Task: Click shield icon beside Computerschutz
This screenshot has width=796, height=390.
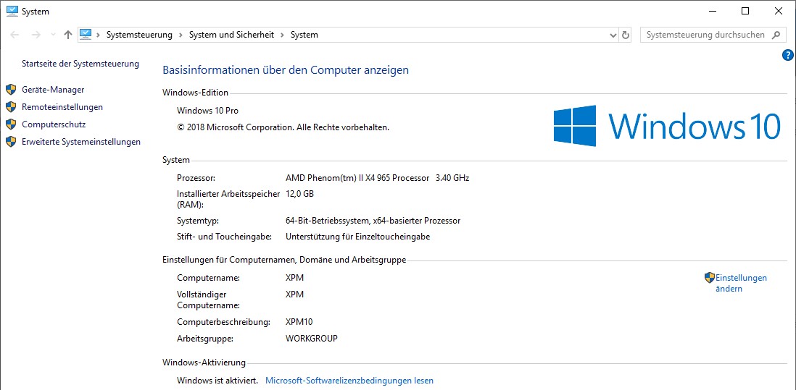Action: coord(11,124)
